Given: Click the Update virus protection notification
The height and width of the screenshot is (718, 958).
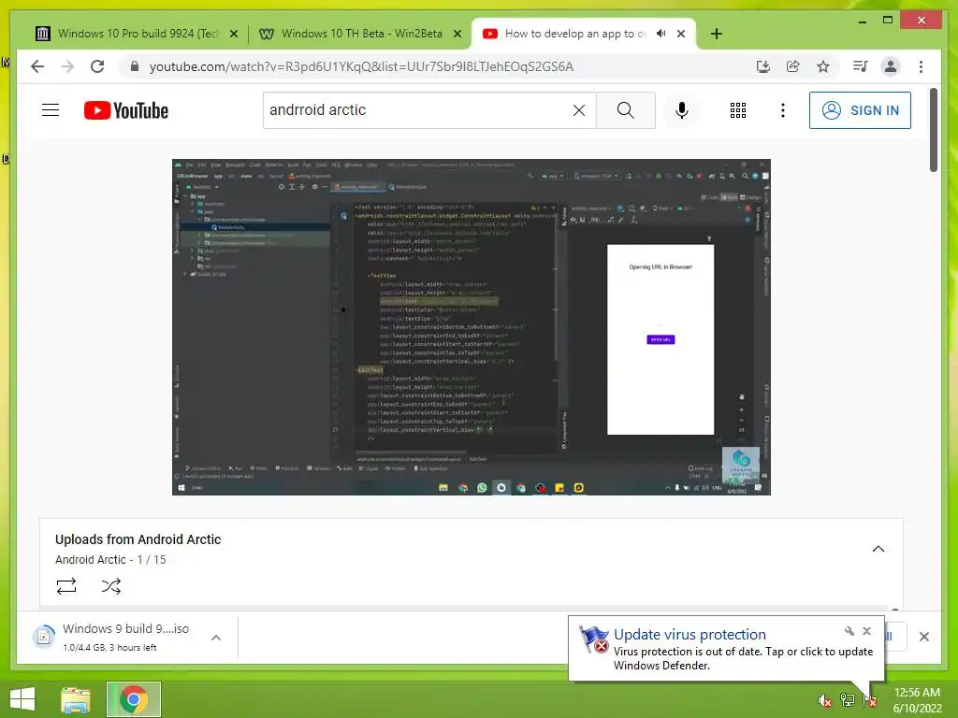Looking at the screenshot, I should pyautogui.click(x=726, y=649).
